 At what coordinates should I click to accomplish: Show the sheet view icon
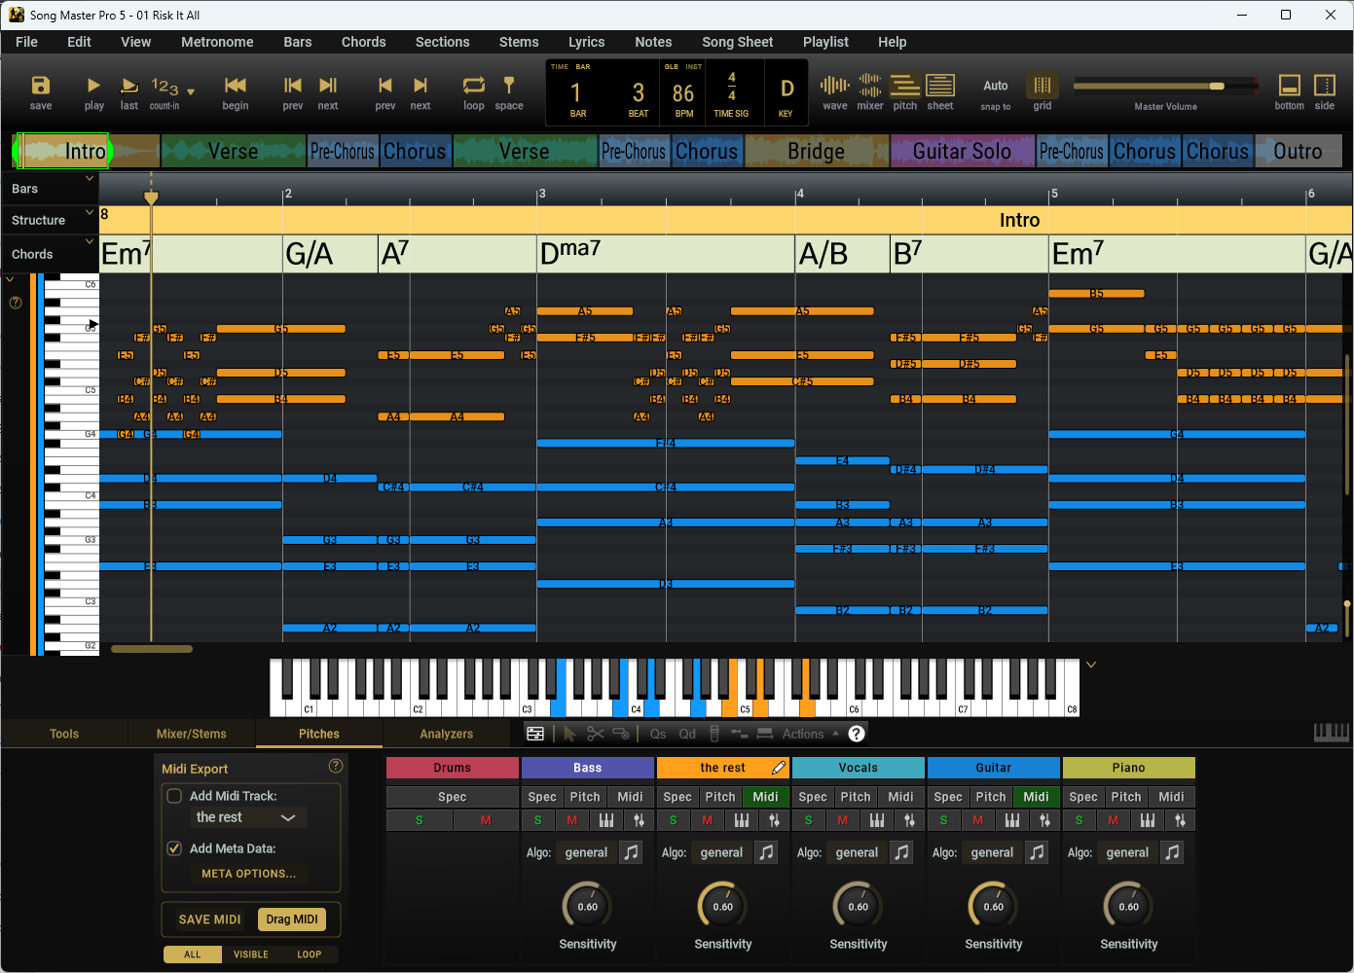click(x=940, y=86)
